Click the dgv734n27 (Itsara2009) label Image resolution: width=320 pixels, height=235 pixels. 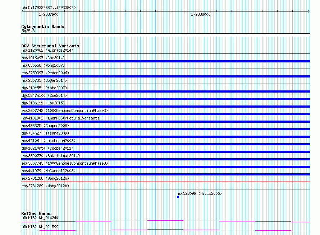pyautogui.click(x=45, y=133)
